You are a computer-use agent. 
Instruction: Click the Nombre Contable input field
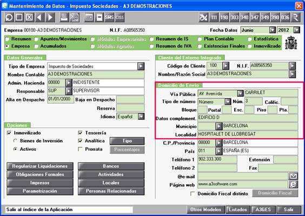(96, 75)
